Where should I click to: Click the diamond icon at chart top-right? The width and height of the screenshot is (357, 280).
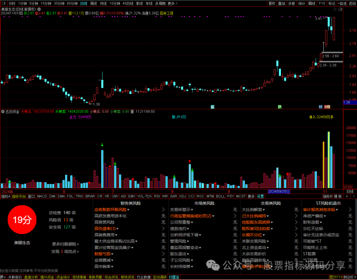335,10
